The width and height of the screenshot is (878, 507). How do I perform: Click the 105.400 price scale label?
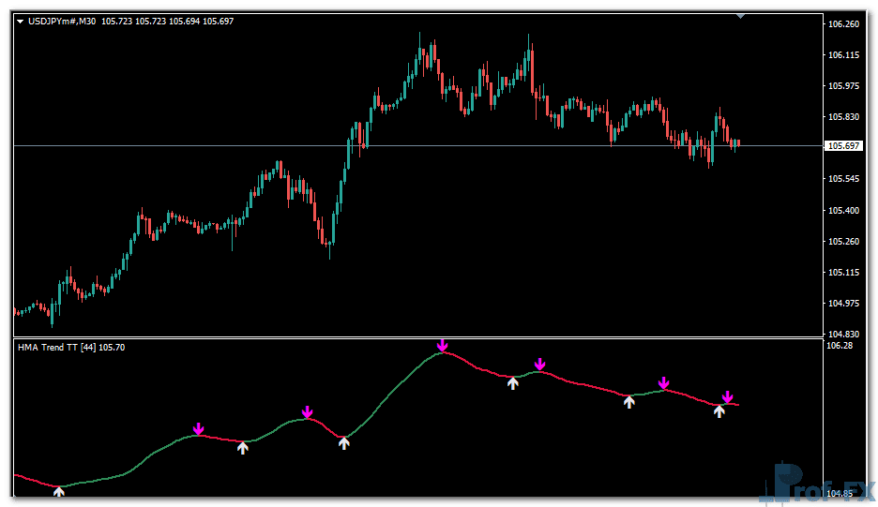click(844, 210)
